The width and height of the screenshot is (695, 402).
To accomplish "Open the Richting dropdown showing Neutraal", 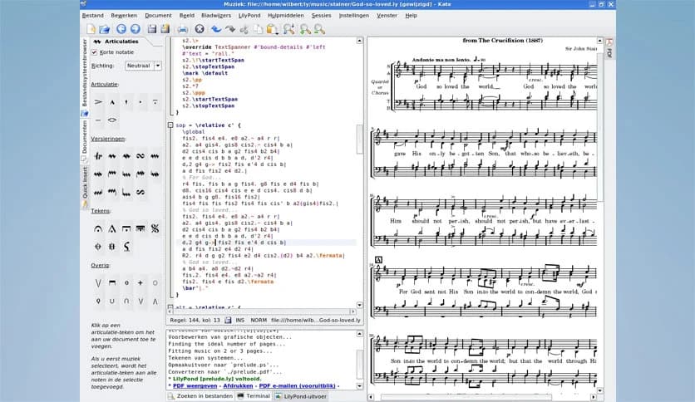I will pos(143,66).
